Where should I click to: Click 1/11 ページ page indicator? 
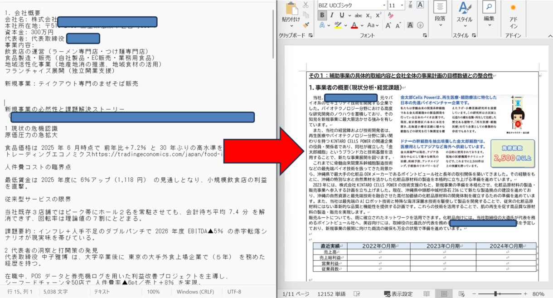coord(296,294)
